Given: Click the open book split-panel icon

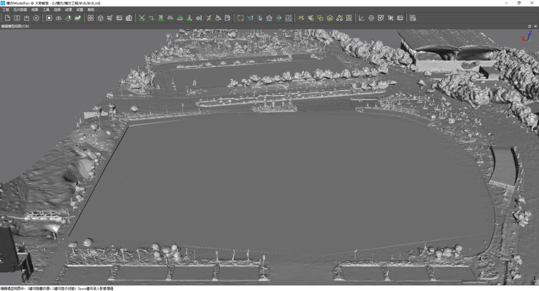Looking at the screenshot, I should (17, 18).
